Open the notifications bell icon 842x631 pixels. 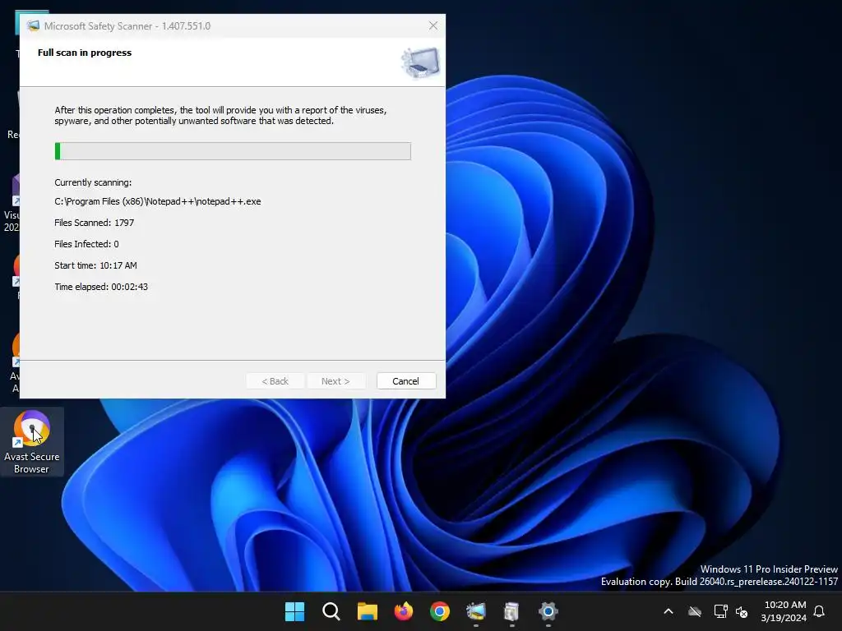(820, 611)
